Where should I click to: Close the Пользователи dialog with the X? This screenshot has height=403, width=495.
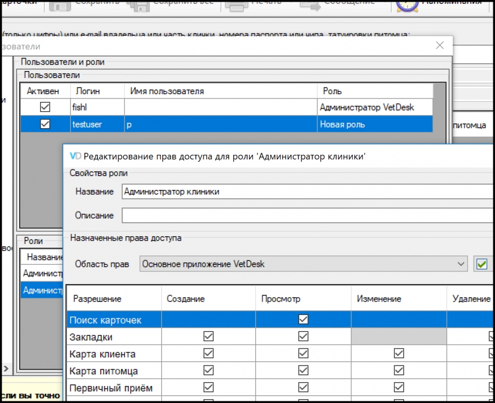pyautogui.click(x=440, y=46)
